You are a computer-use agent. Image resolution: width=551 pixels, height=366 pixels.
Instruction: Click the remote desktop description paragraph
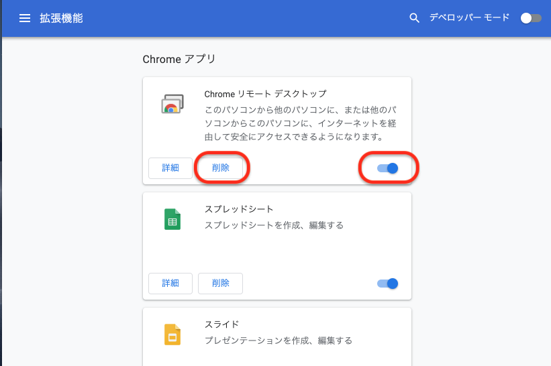pyautogui.click(x=301, y=123)
